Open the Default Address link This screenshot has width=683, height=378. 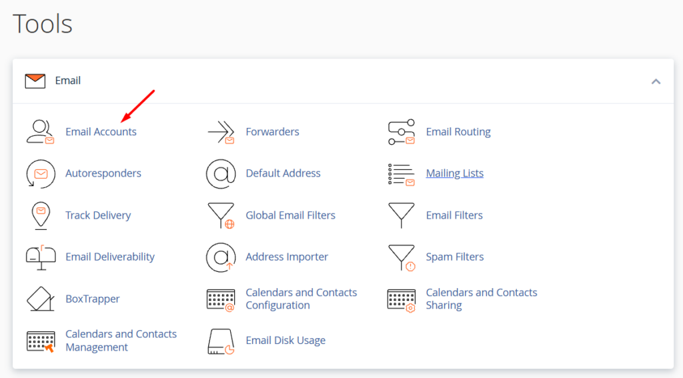click(x=283, y=173)
